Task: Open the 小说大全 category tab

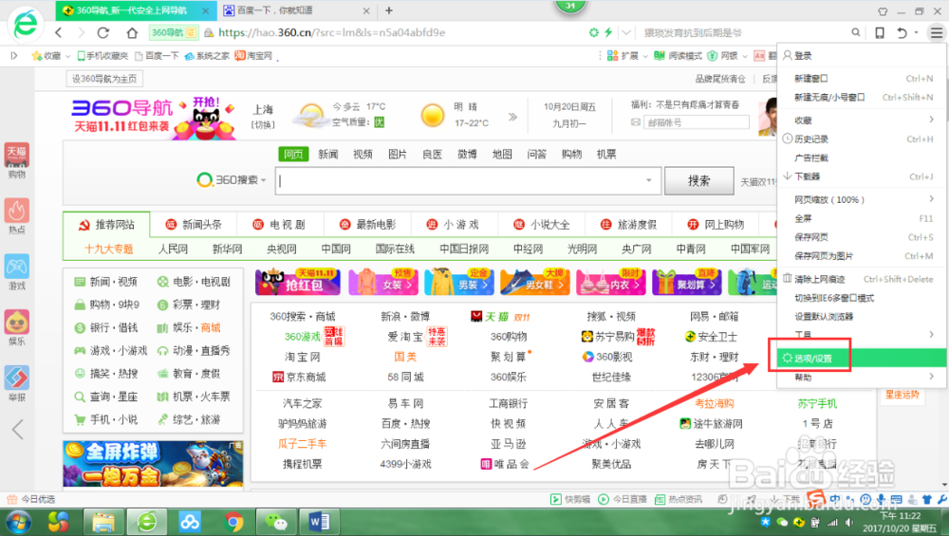Action: coord(542,225)
